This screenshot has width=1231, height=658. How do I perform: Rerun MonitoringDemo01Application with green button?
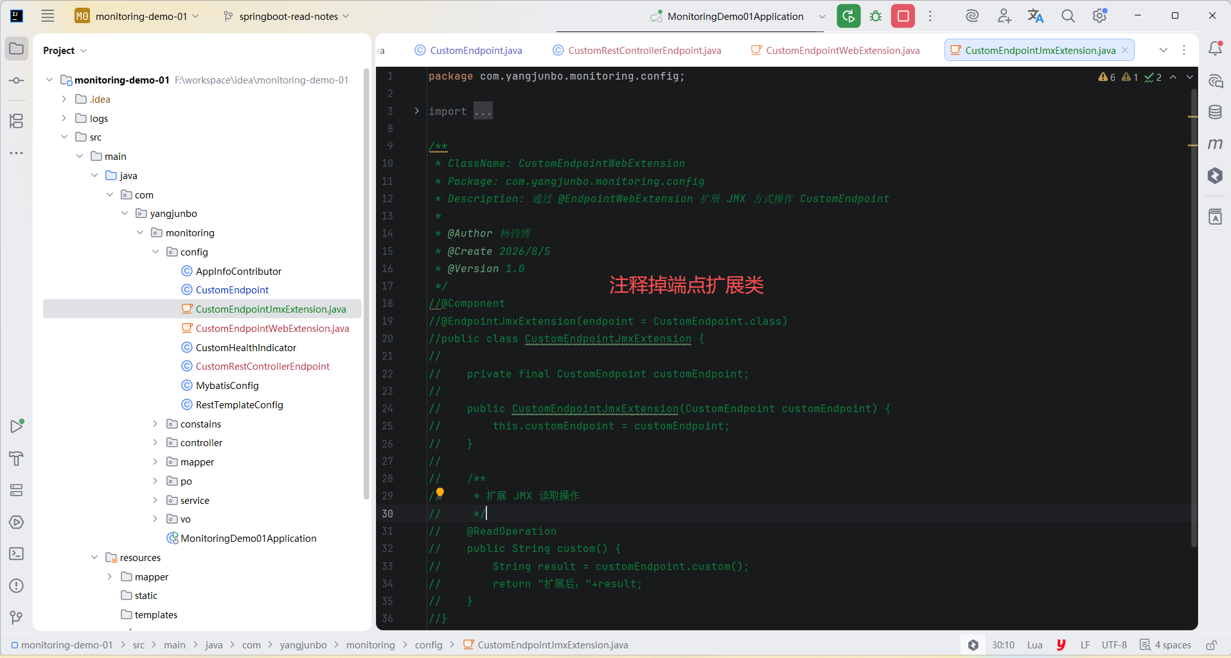coord(849,16)
